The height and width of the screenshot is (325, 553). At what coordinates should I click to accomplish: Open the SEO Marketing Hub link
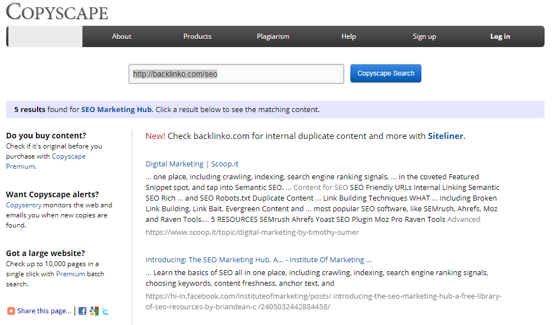(x=117, y=110)
